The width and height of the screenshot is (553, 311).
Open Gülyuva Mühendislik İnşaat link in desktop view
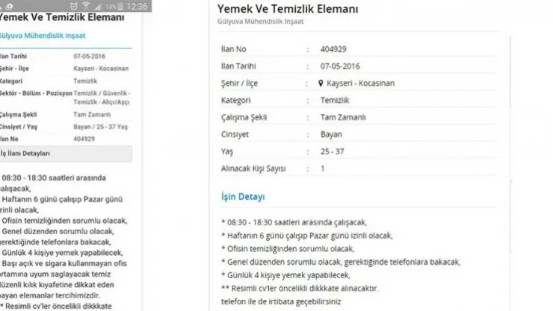tap(260, 22)
